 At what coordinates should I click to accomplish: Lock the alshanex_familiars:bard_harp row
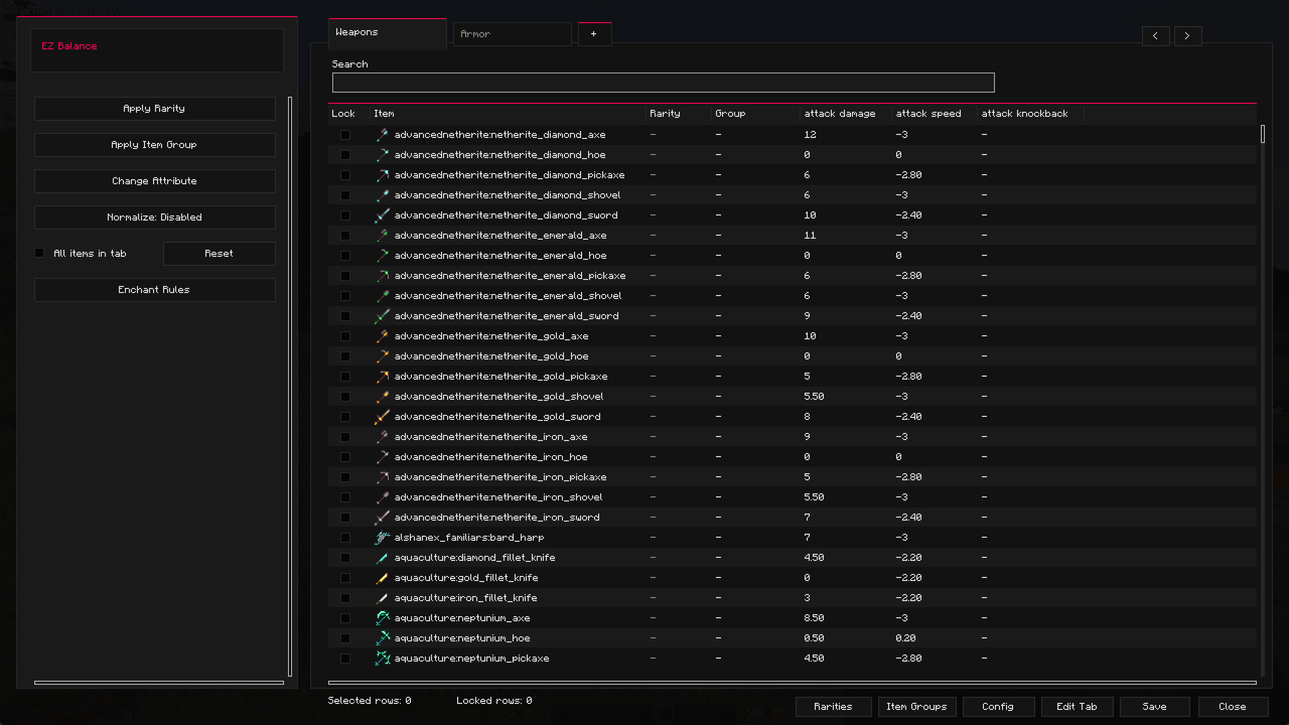pyautogui.click(x=345, y=537)
